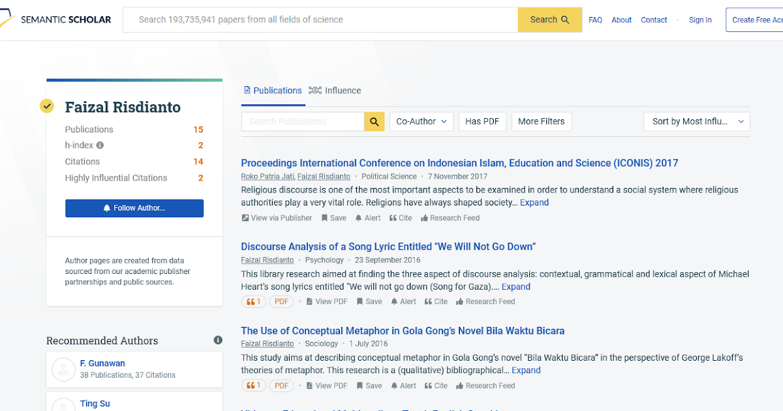
Task: Click inside the main paper search field
Action: coord(320,20)
